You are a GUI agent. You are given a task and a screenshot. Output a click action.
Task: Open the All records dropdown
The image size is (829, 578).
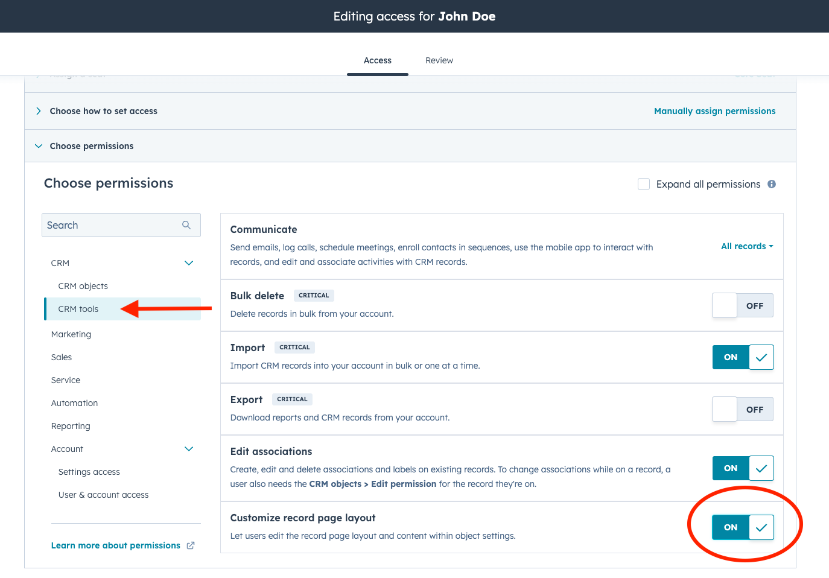tap(747, 246)
